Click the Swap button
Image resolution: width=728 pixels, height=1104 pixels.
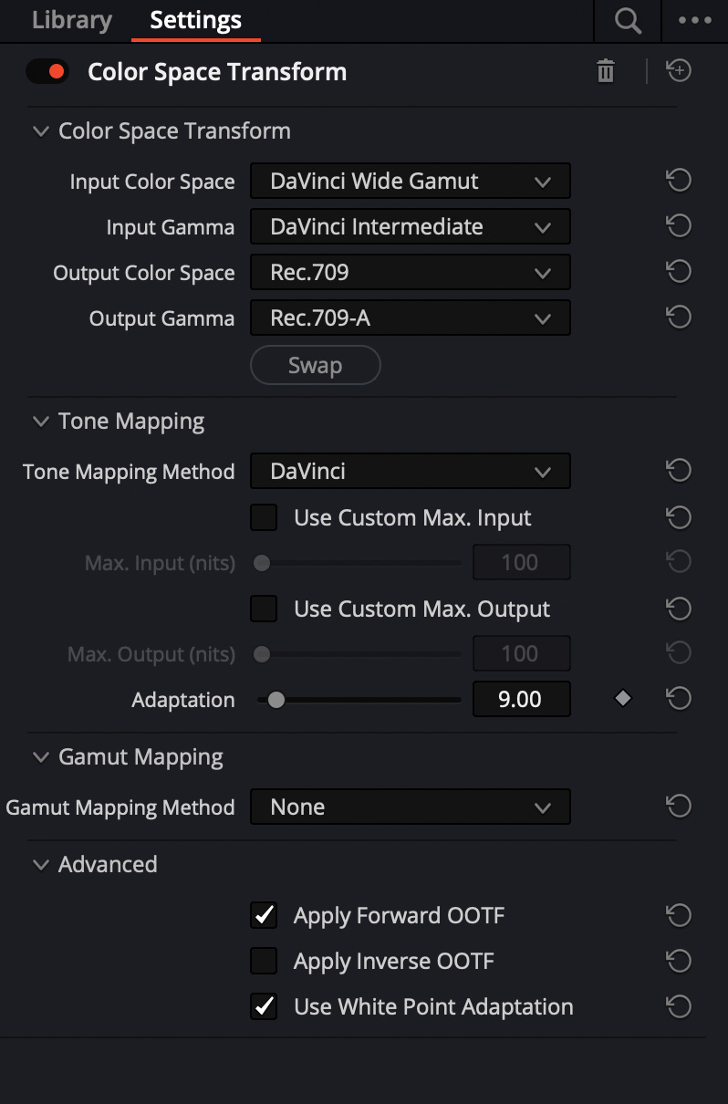click(316, 365)
